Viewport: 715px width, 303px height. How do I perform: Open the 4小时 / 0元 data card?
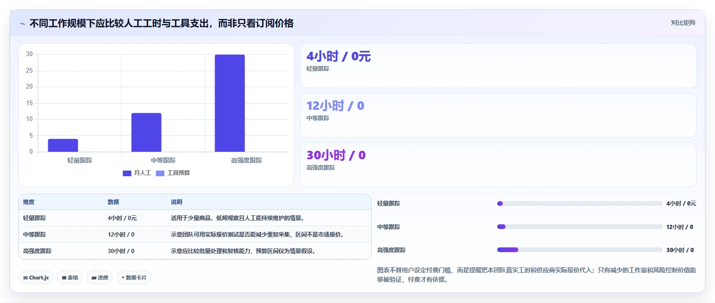[498, 66]
